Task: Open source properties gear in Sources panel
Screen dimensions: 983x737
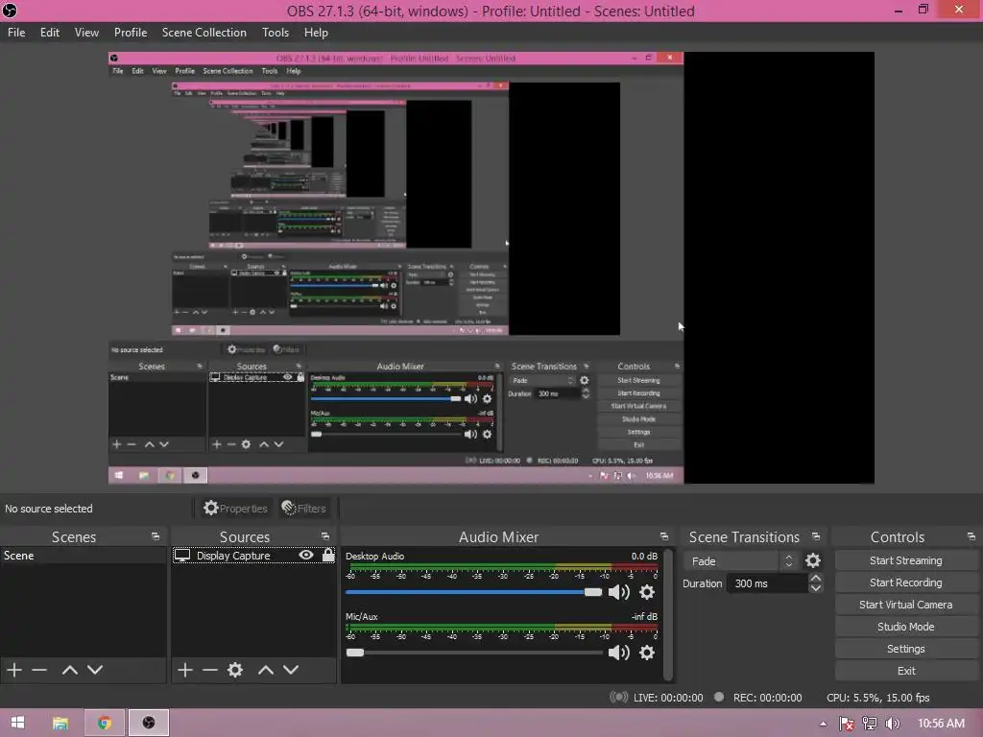Action: click(x=235, y=670)
